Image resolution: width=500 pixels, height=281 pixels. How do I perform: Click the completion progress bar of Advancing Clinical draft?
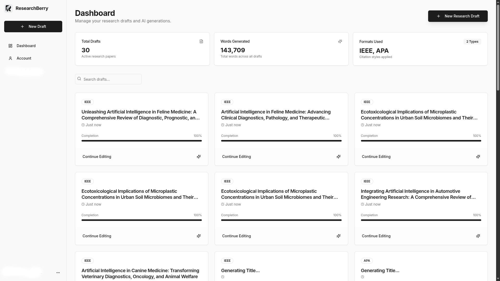coord(281,141)
